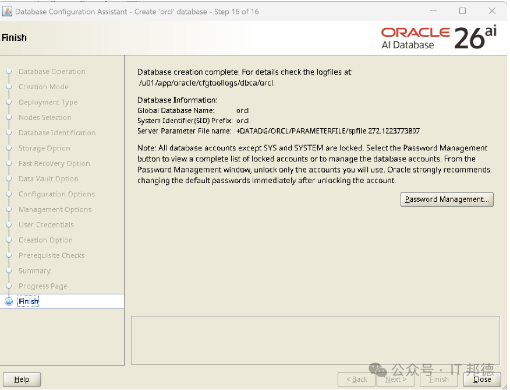This screenshot has height=390, width=510.
Task: Open the Database Identification step
Action: 57,132
